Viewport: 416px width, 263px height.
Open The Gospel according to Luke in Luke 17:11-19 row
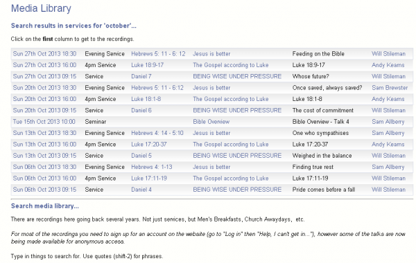(x=231, y=179)
